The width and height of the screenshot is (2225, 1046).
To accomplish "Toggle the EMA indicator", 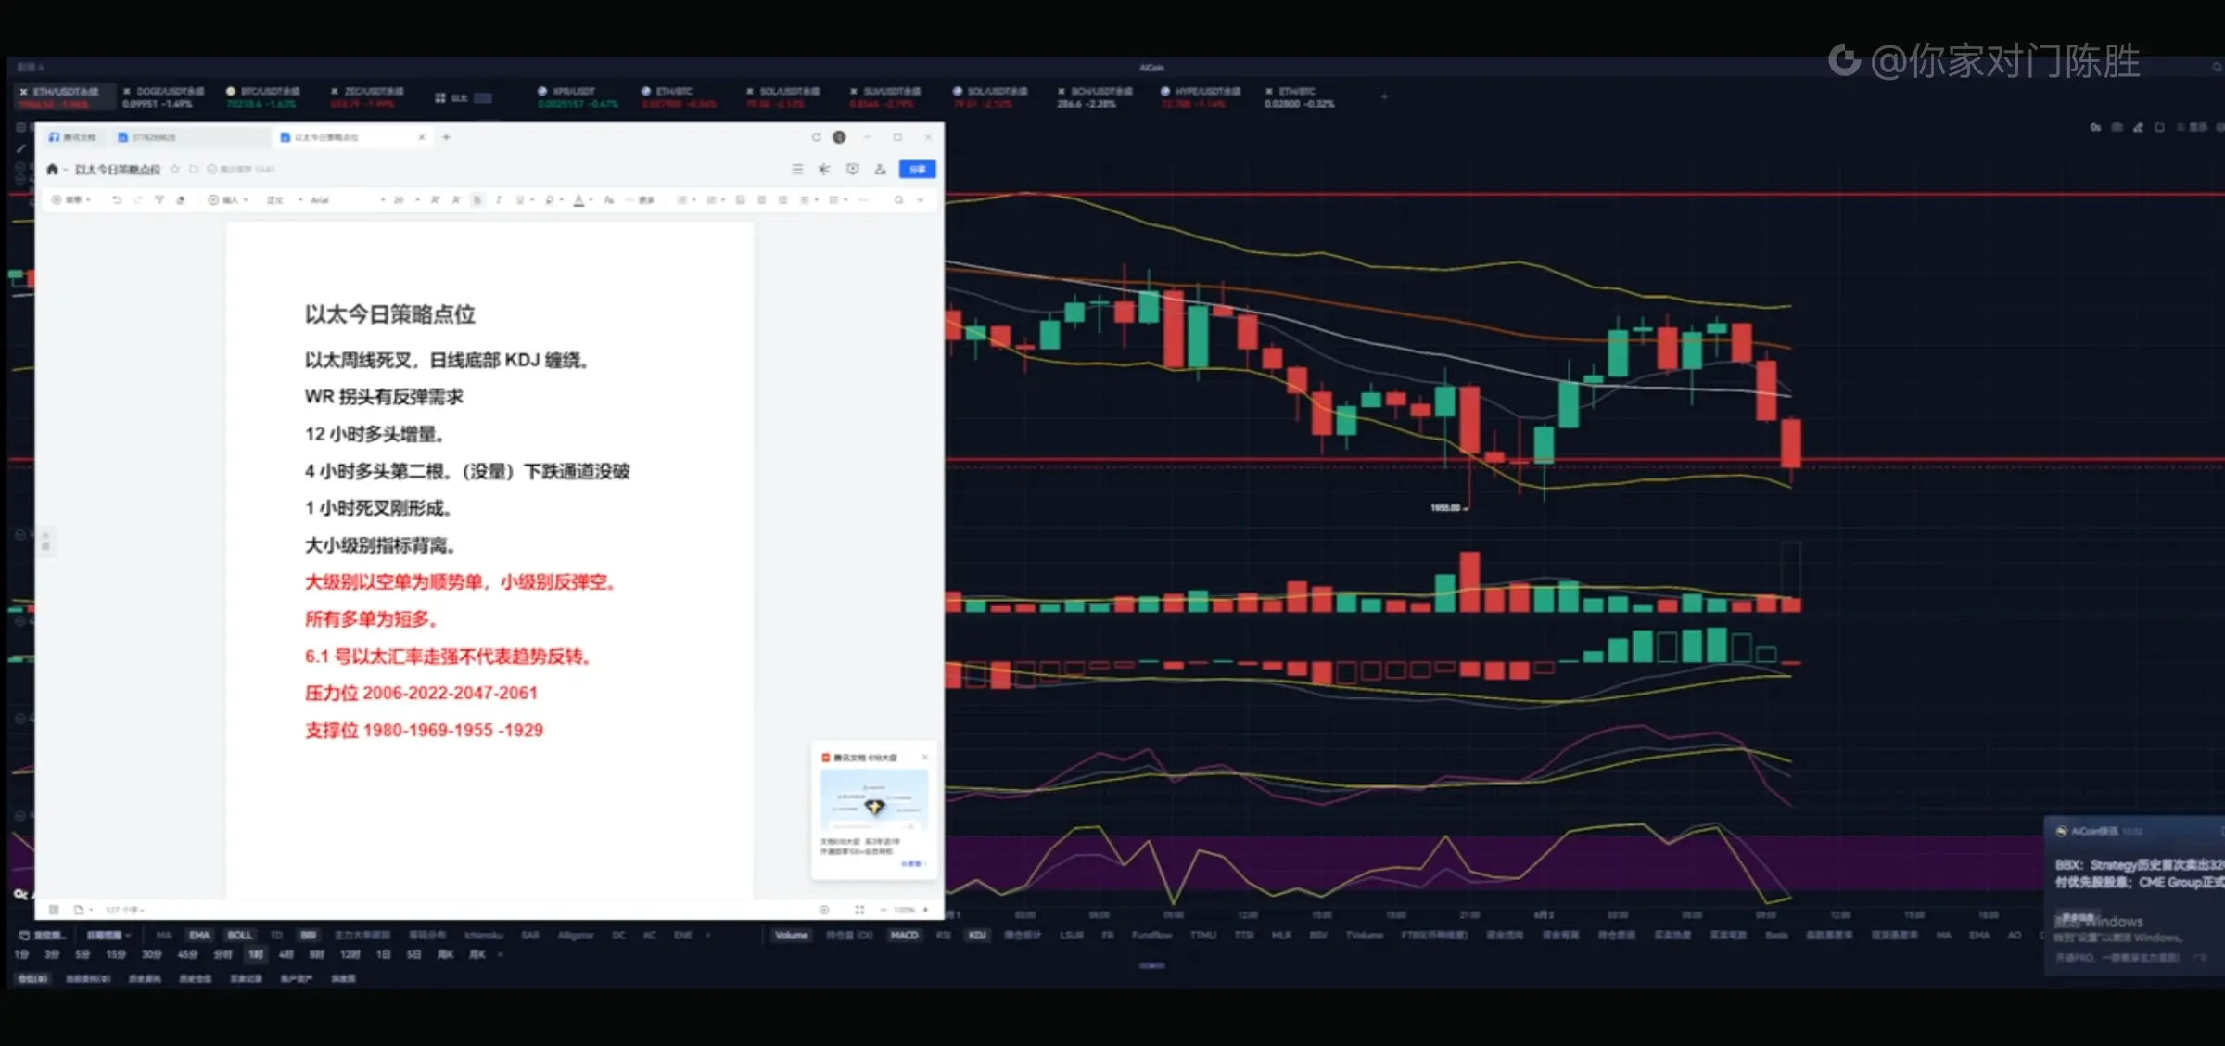I will pos(199,935).
